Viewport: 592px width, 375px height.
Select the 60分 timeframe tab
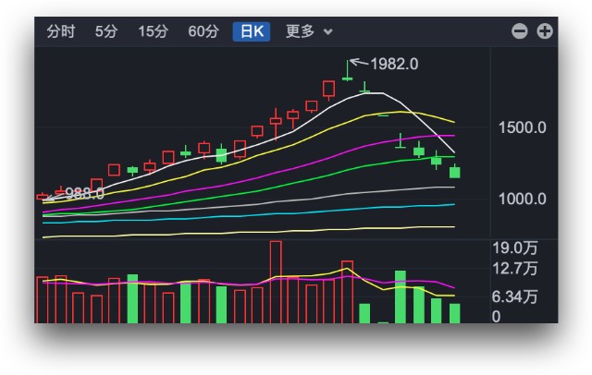[203, 31]
